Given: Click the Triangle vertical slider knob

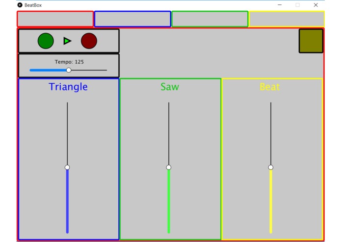Looking at the screenshot, I should [x=67, y=168].
